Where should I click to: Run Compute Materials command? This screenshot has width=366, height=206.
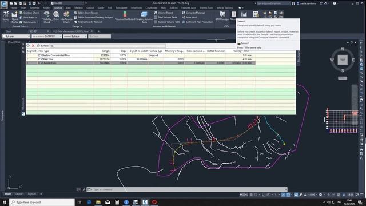(x=194, y=13)
